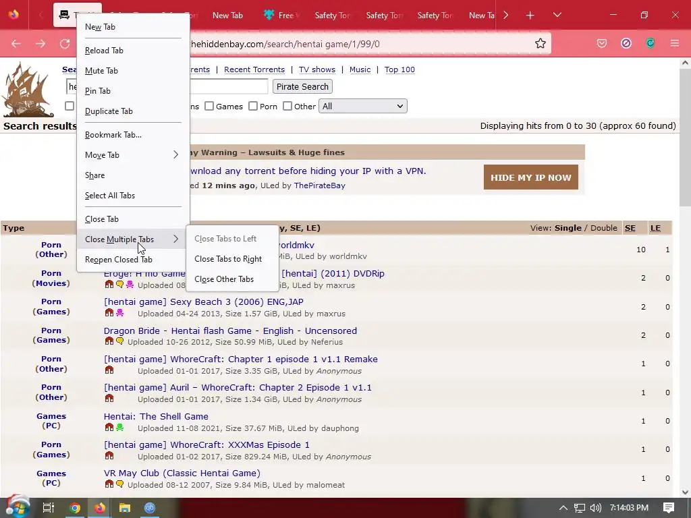691x518 pixels.
Task: Click green skull icon on The Shell Game row
Action: pos(120,427)
